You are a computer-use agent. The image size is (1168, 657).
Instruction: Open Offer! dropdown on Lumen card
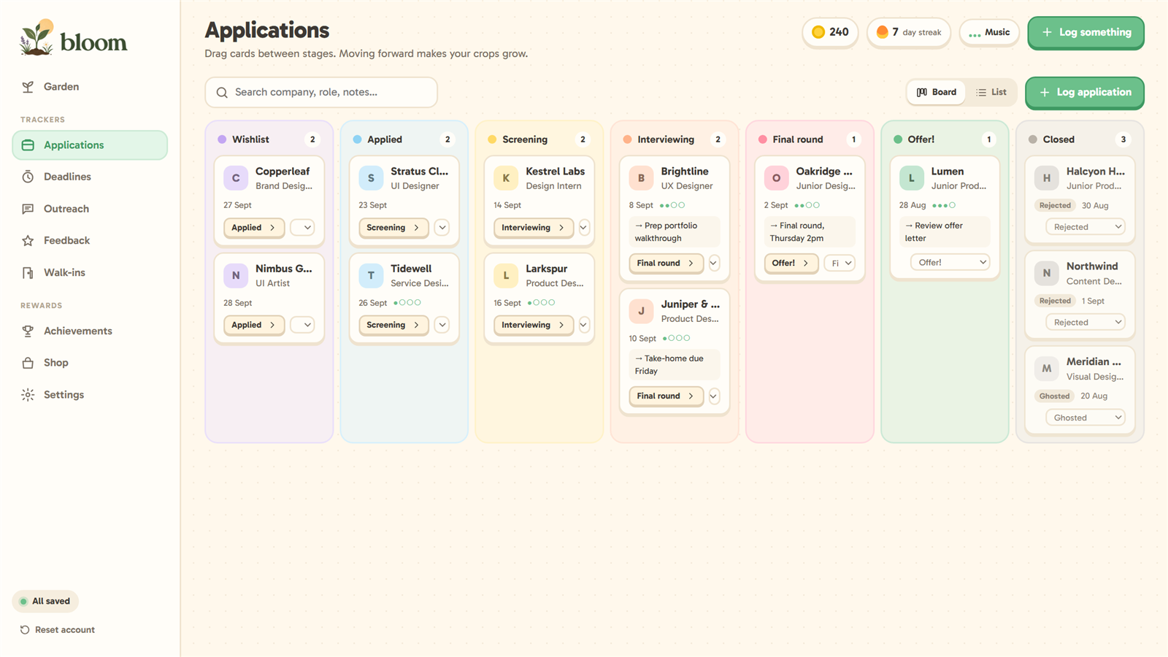coord(950,263)
